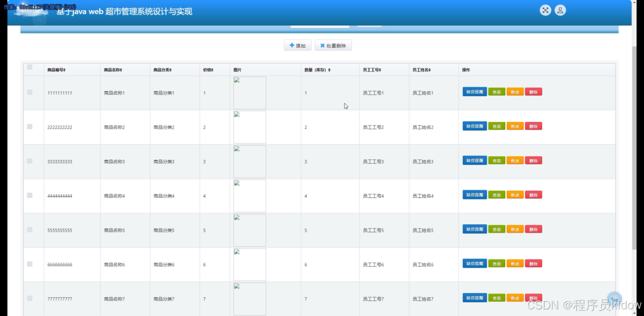Click 缺货提醒 for 商品名称2
The height and width of the screenshot is (316, 644).
(475, 126)
